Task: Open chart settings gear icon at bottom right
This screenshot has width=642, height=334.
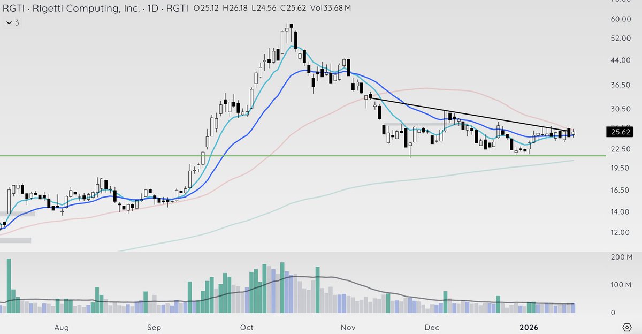Action: (627, 327)
